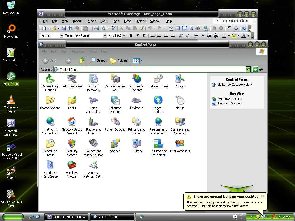Open the Views dropdown button
The width and height of the screenshot is (295, 221).
[137, 60]
